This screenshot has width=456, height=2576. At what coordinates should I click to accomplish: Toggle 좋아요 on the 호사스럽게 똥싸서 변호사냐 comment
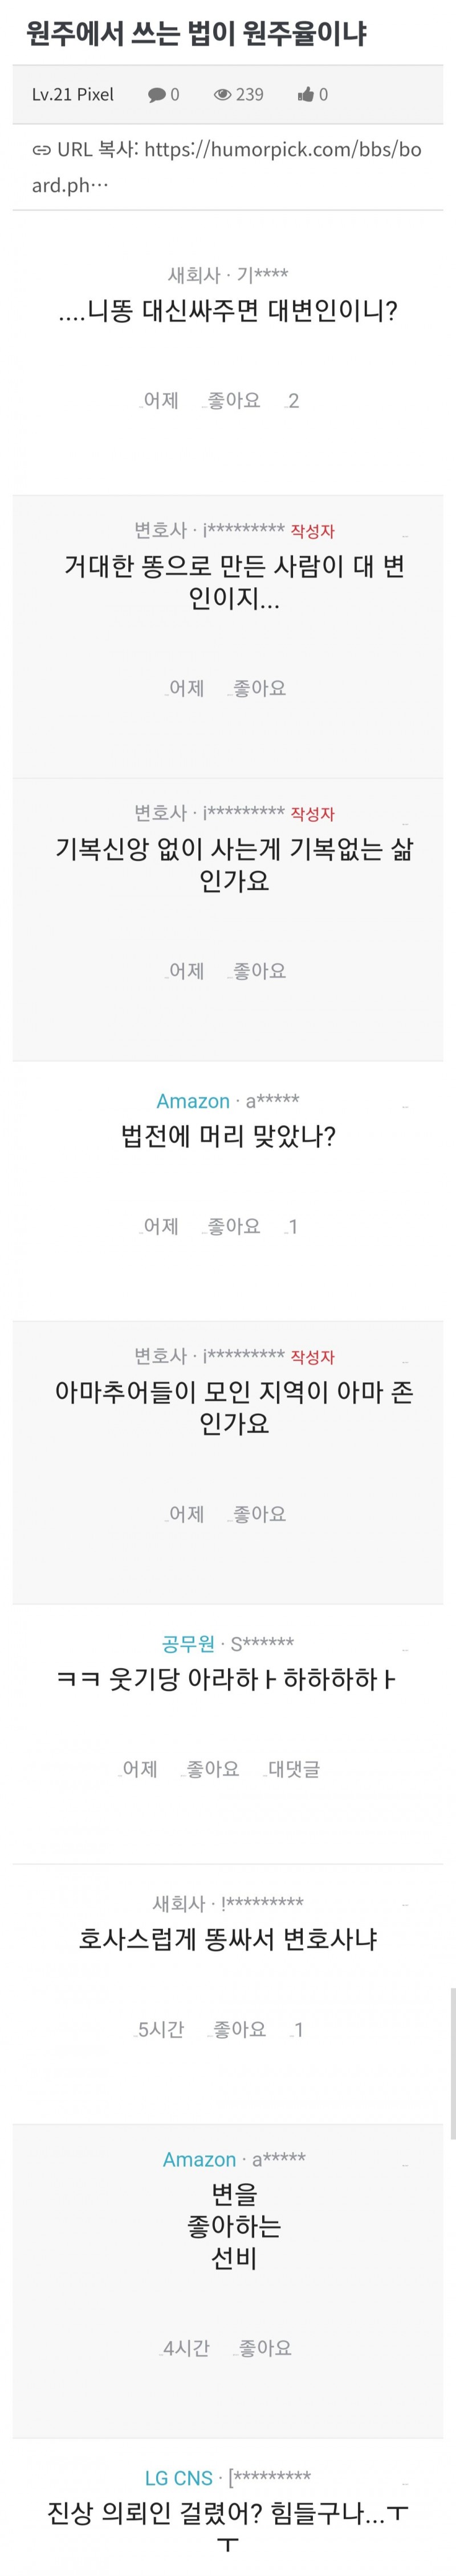(239, 2029)
